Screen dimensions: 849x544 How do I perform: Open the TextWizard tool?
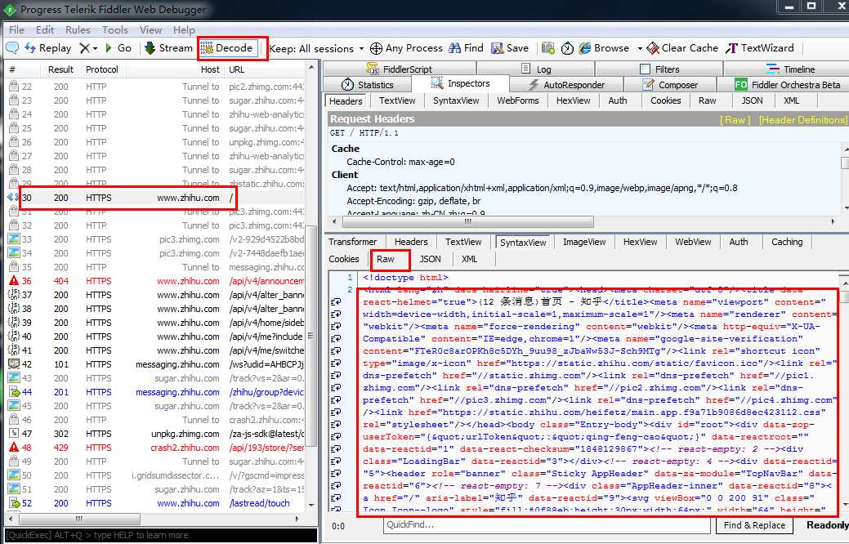click(x=760, y=48)
